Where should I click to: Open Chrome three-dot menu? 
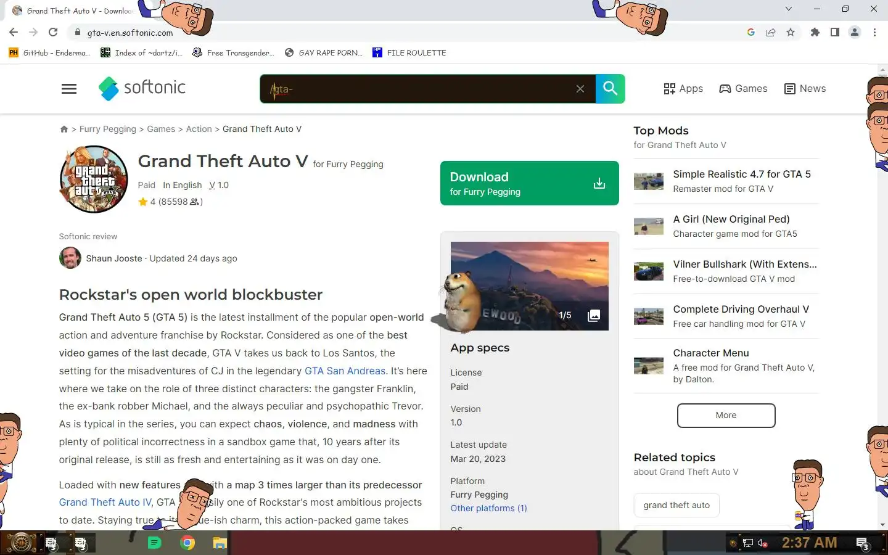point(874,32)
